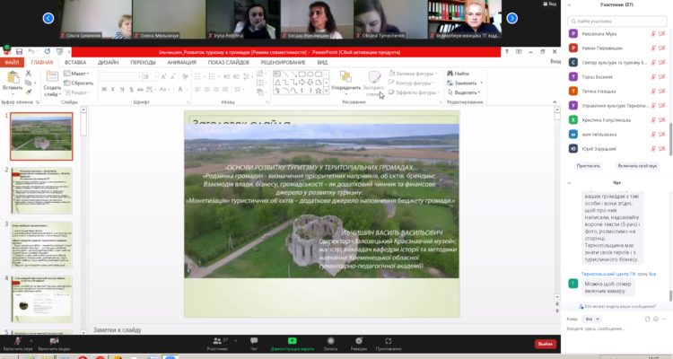673x359 pixels.
Task: Switch to ВСТАВКА tab
Action: click(75, 62)
